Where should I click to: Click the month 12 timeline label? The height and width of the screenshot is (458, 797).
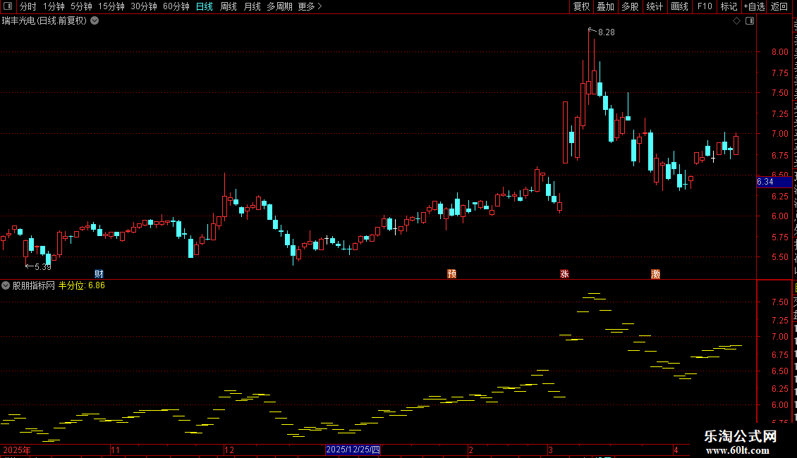tap(229, 450)
